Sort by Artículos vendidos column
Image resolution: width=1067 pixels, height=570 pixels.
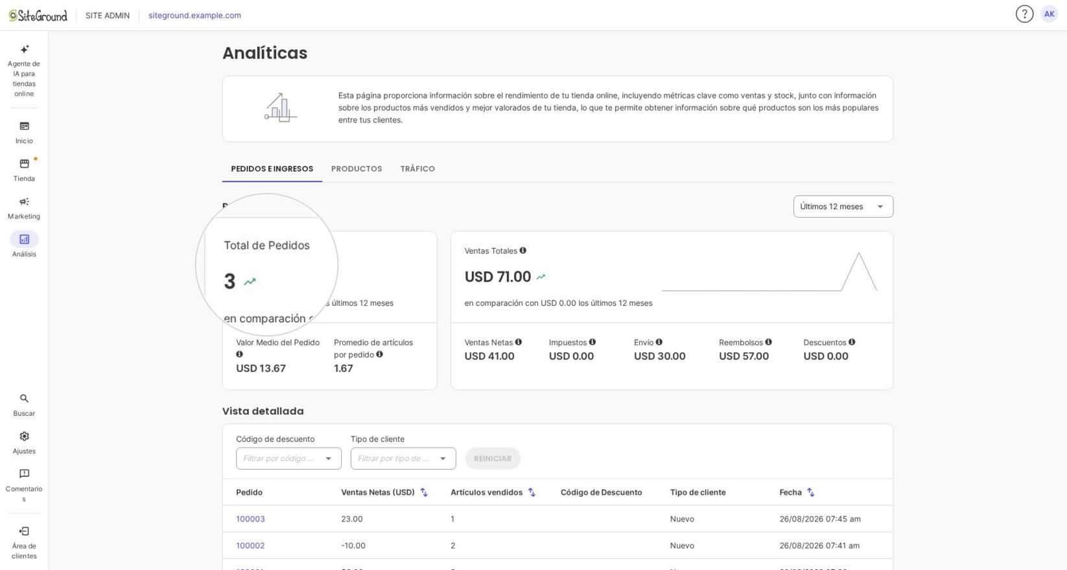[x=532, y=492]
